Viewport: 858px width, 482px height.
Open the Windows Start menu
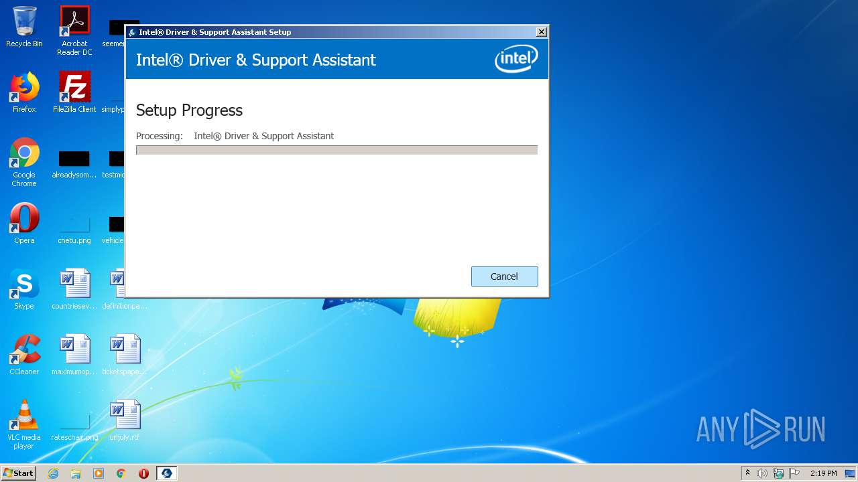pos(18,473)
